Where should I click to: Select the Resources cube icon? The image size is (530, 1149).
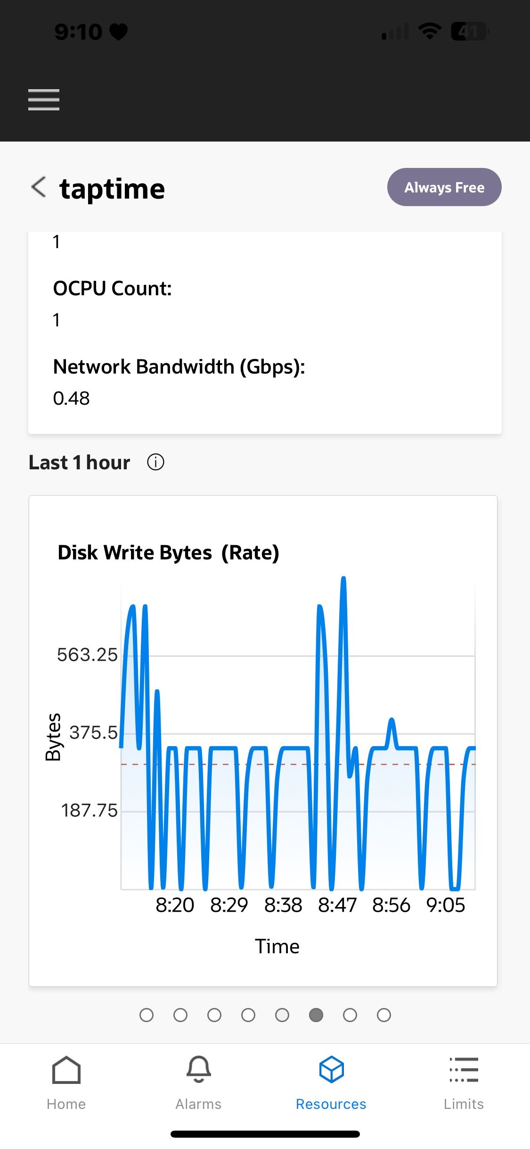tap(331, 1069)
